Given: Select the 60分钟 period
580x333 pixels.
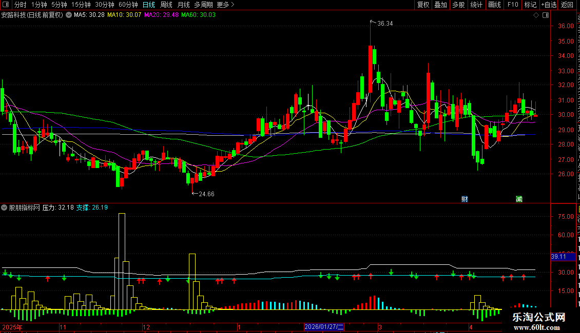Looking at the screenshot, I should (x=128, y=5).
